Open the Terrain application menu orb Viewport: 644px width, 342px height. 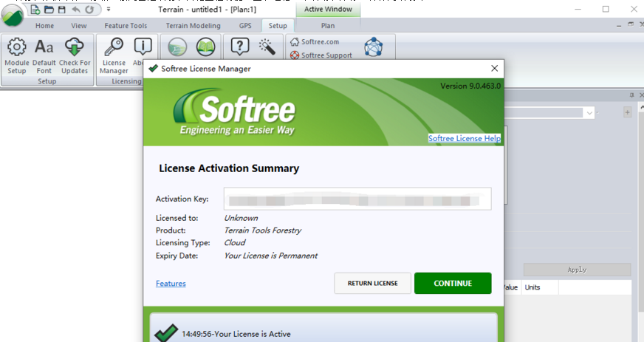pyautogui.click(x=13, y=16)
